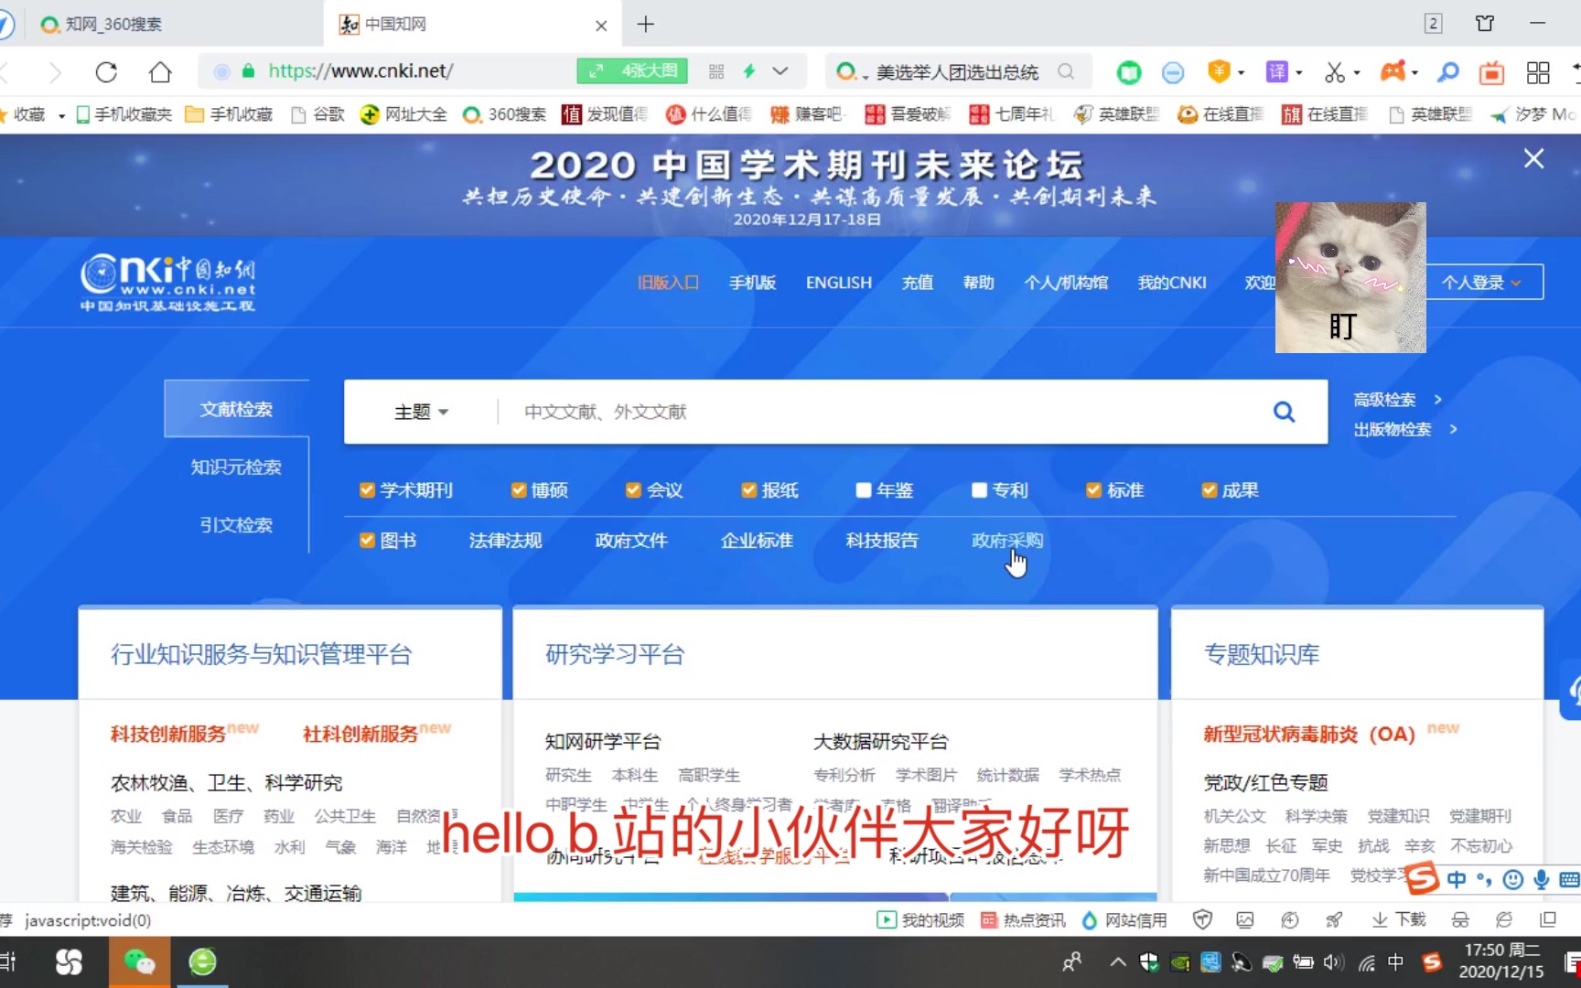
Task: Click the scissors screenshot tool icon
Action: (x=1335, y=71)
